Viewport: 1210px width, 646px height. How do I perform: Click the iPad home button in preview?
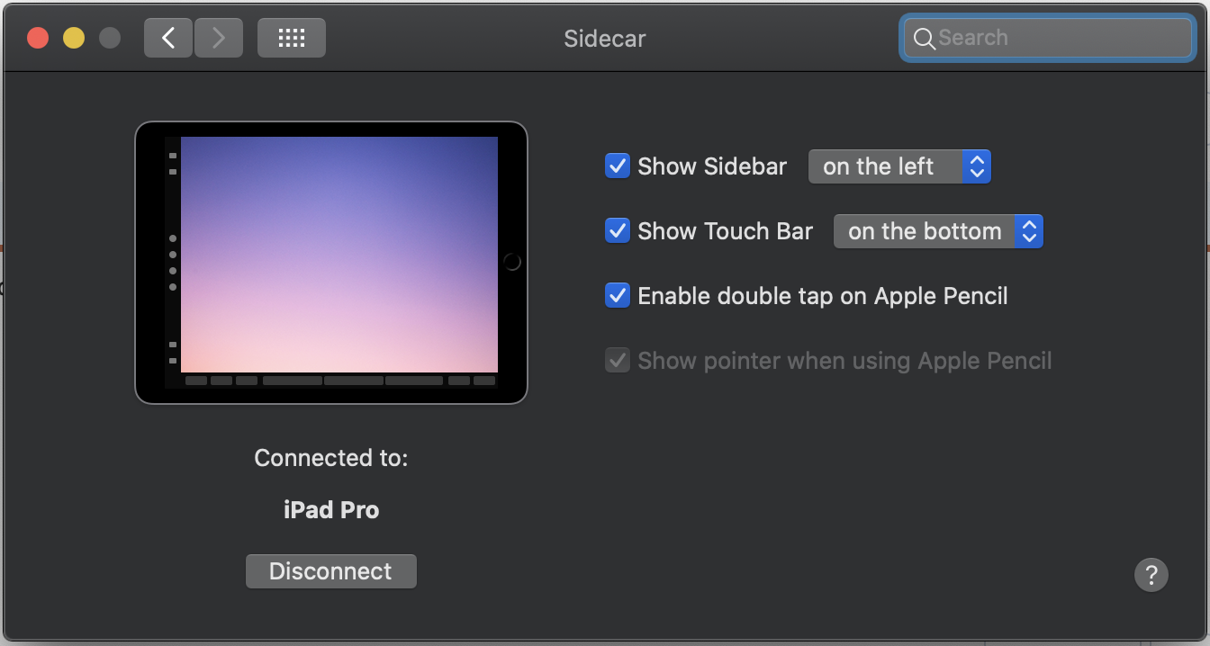pyautogui.click(x=512, y=262)
